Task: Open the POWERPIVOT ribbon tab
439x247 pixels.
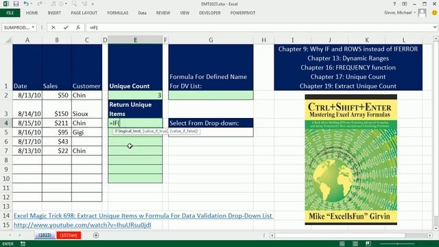Action: pyautogui.click(x=243, y=13)
